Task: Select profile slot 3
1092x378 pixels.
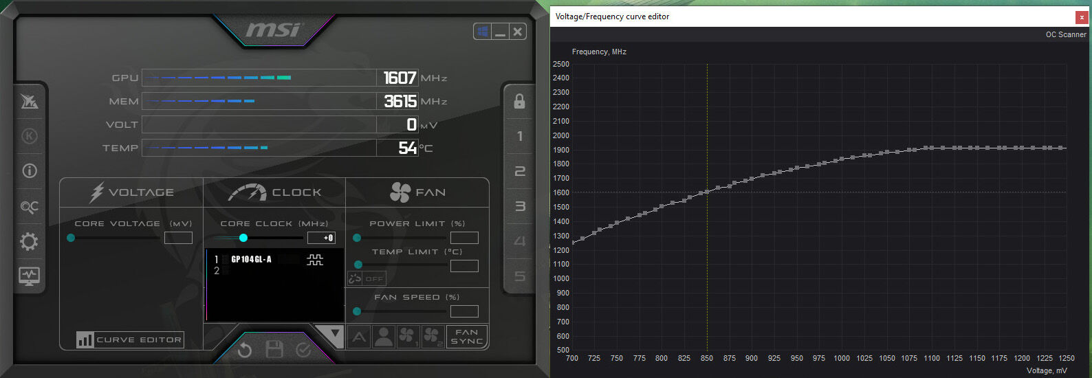Action: [520, 206]
